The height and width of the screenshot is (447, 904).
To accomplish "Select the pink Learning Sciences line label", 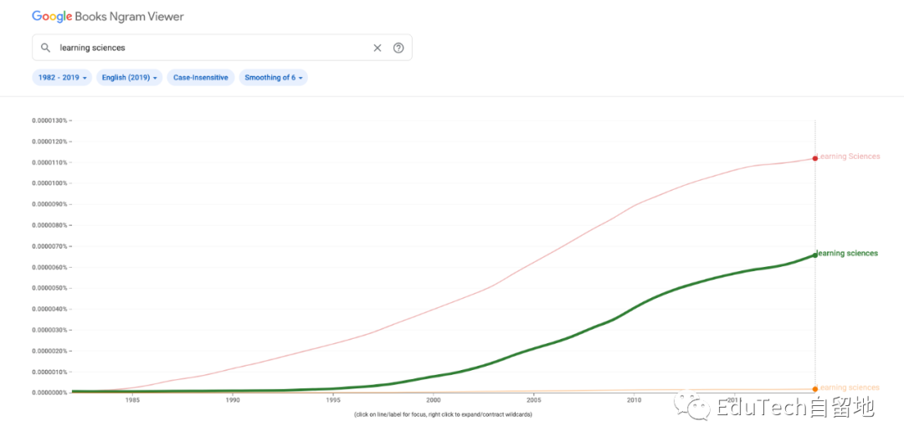I will click(850, 157).
